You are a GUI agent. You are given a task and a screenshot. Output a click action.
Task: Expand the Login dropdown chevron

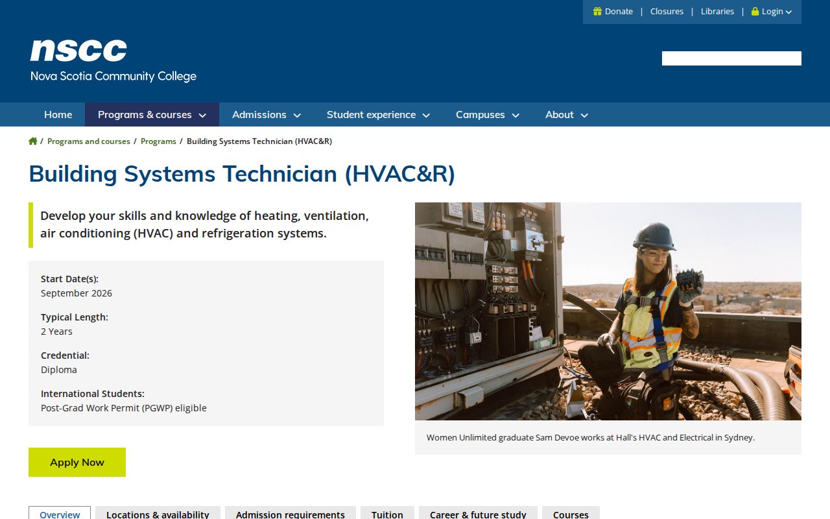[x=788, y=12]
